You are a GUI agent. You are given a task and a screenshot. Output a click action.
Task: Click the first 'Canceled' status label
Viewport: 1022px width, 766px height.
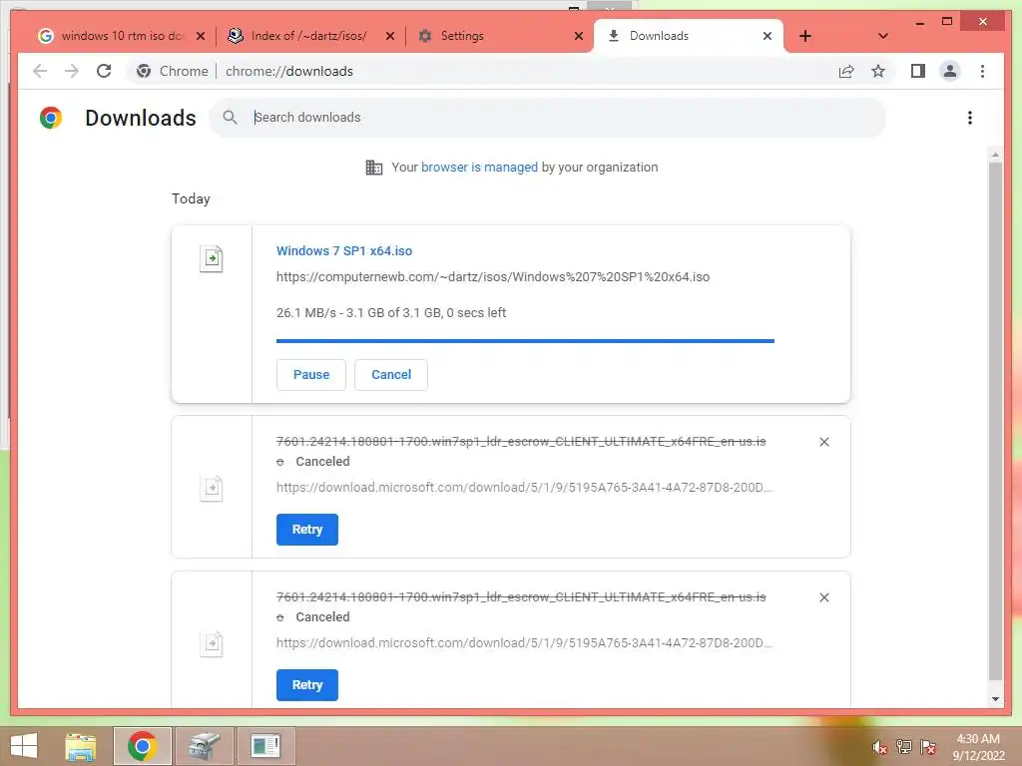point(322,461)
